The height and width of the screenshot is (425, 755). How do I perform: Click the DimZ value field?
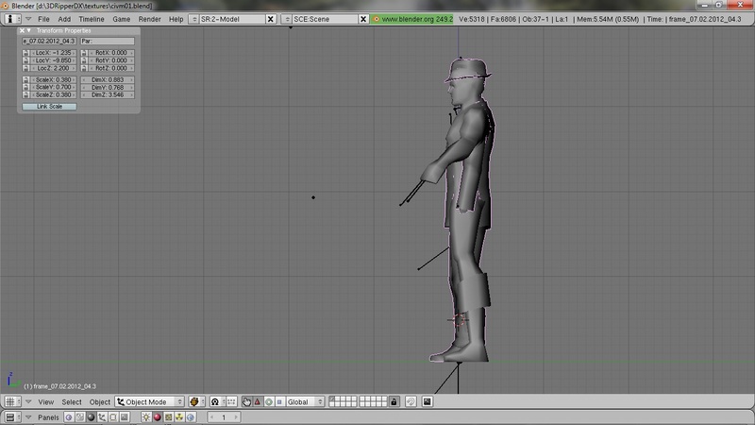(108, 95)
